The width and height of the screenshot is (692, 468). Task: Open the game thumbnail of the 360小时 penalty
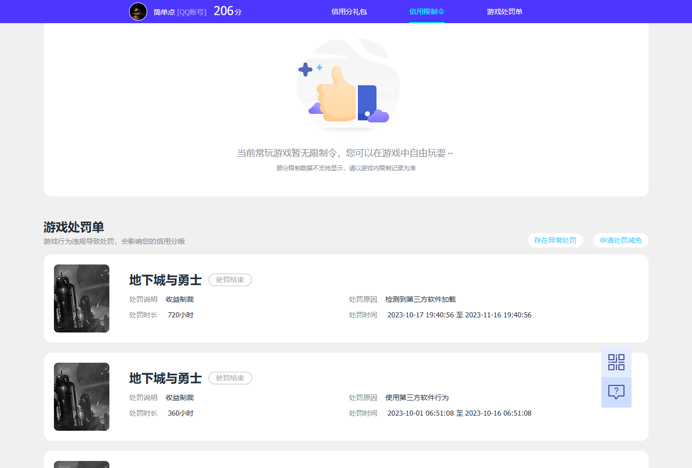coord(82,396)
